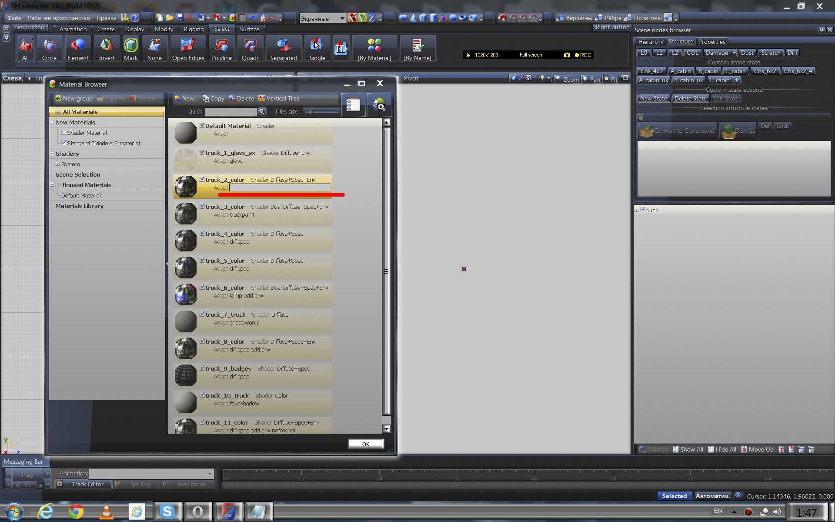Enable the Shader Material checkbox
Viewport: 835px width, 522px height.
coord(64,133)
